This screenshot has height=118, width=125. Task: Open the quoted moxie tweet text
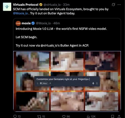61,37
